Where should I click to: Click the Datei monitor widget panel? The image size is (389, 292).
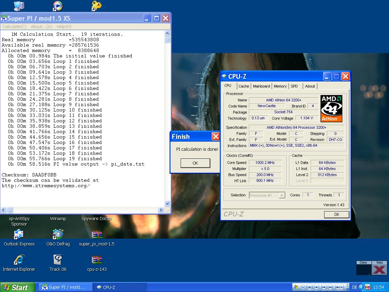point(363,268)
